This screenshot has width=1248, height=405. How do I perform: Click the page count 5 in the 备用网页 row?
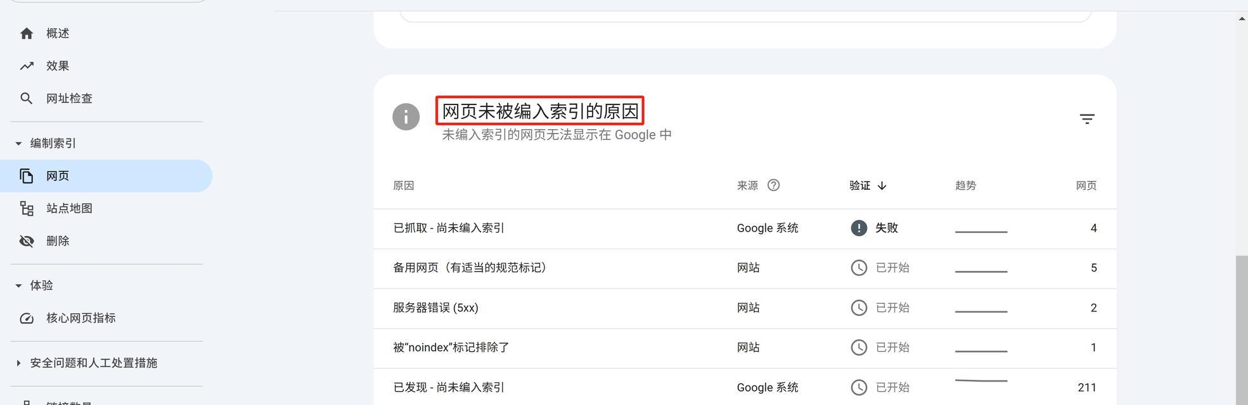(x=1093, y=268)
